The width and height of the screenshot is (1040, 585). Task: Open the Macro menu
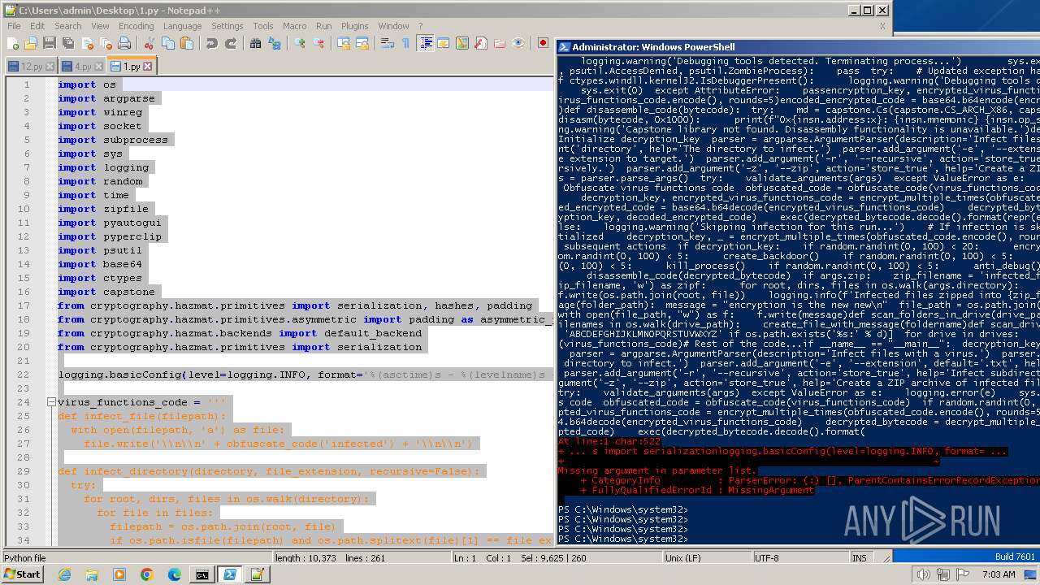294,26
